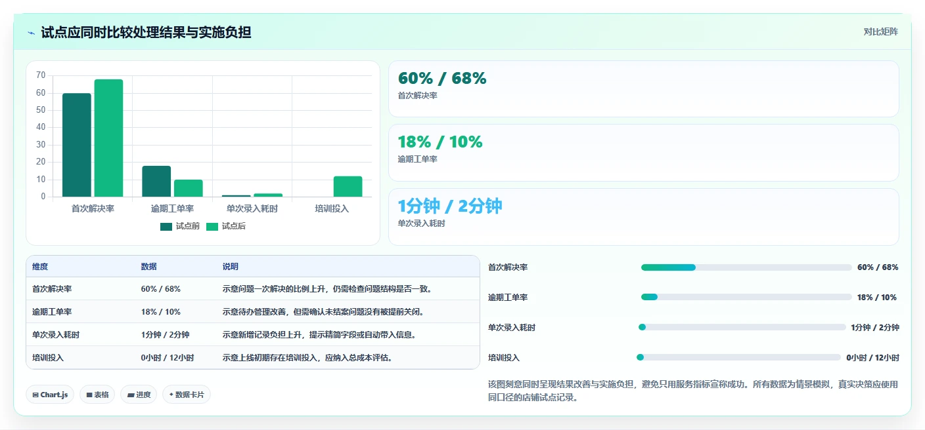Image resolution: width=925 pixels, height=430 pixels.
Task: Click the 单次录入耗时 progress bar
Action: 742,327
